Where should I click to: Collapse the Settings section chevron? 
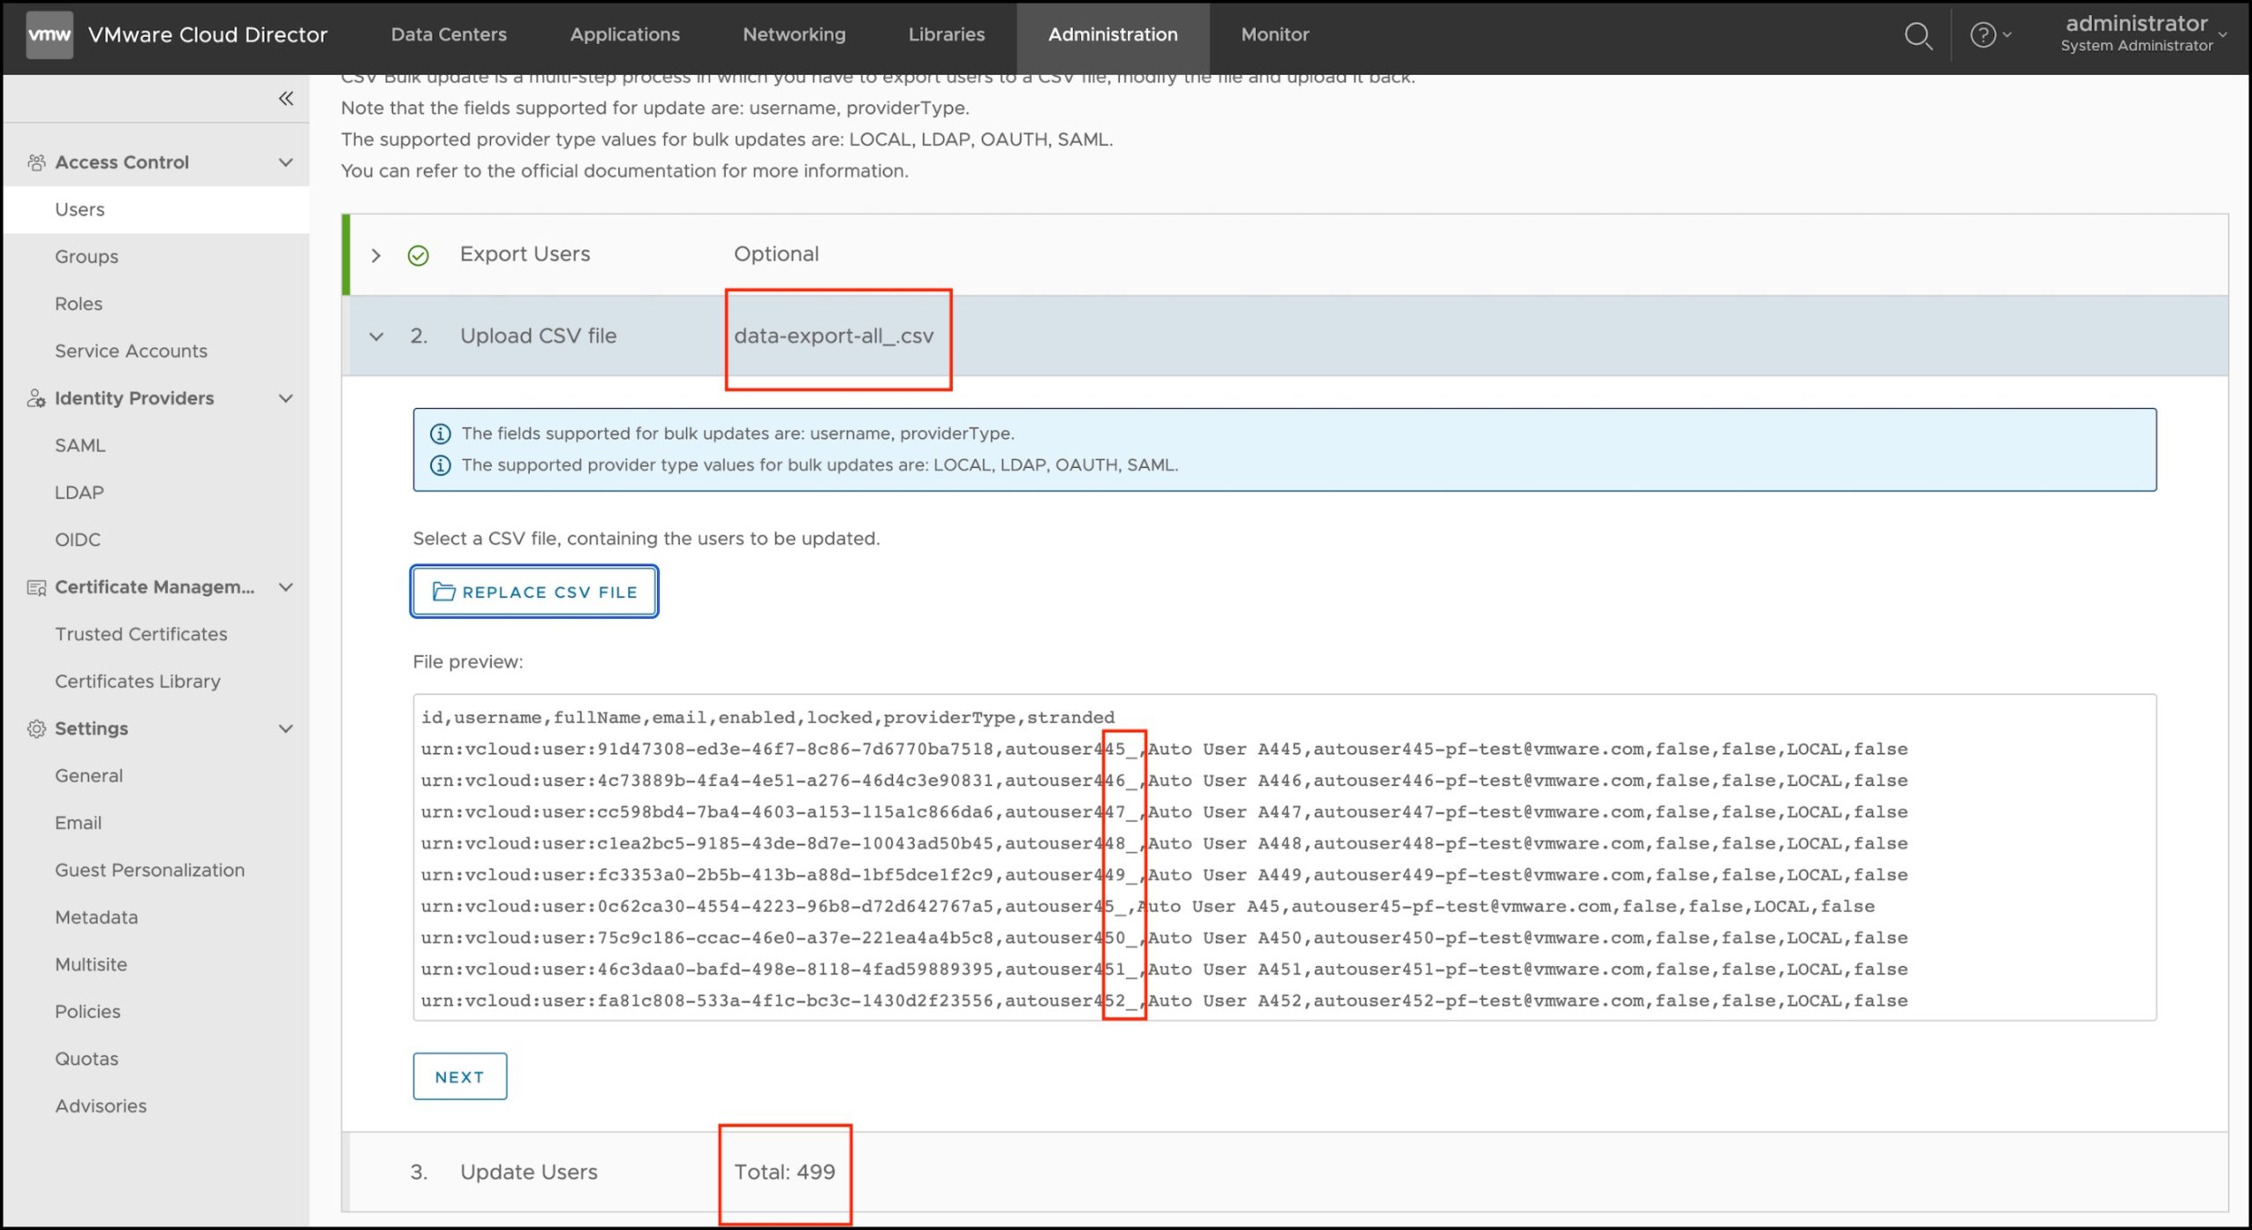coord(285,729)
